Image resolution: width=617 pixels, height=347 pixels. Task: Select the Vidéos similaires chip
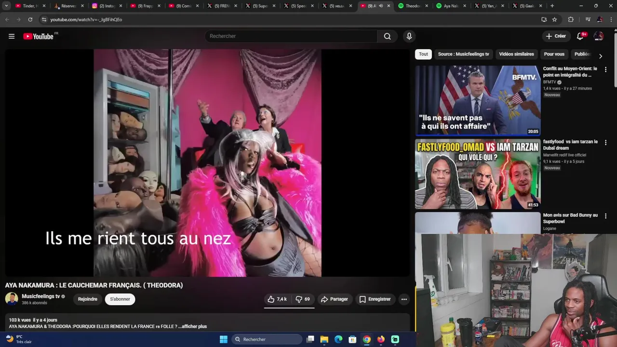point(516,54)
